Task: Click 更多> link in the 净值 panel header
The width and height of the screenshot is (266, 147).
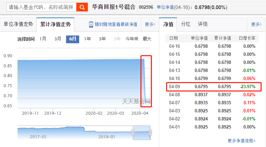Action: click(257, 25)
